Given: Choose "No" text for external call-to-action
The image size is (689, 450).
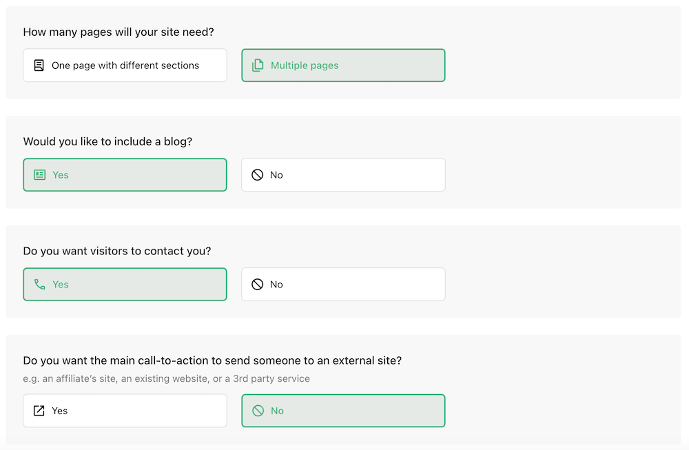Looking at the screenshot, I should point(278,411).
